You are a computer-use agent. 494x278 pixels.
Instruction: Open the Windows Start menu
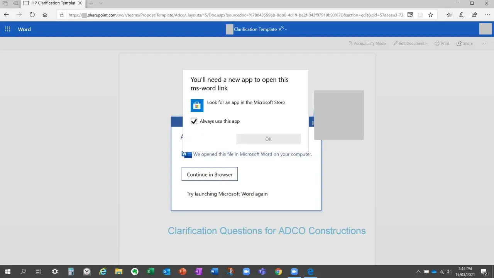point(7,271)
